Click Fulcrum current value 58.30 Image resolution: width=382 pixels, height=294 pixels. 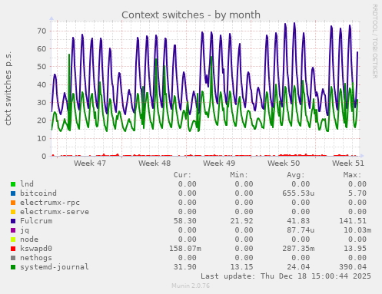click(x=185, y=220)
